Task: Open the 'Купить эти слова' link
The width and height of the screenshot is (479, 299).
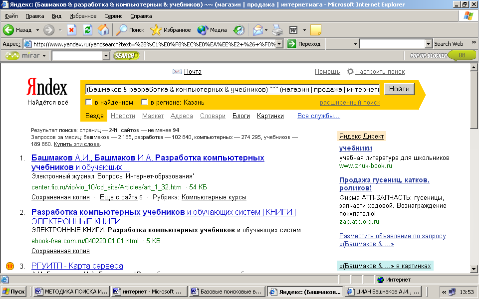Action: 77,144
